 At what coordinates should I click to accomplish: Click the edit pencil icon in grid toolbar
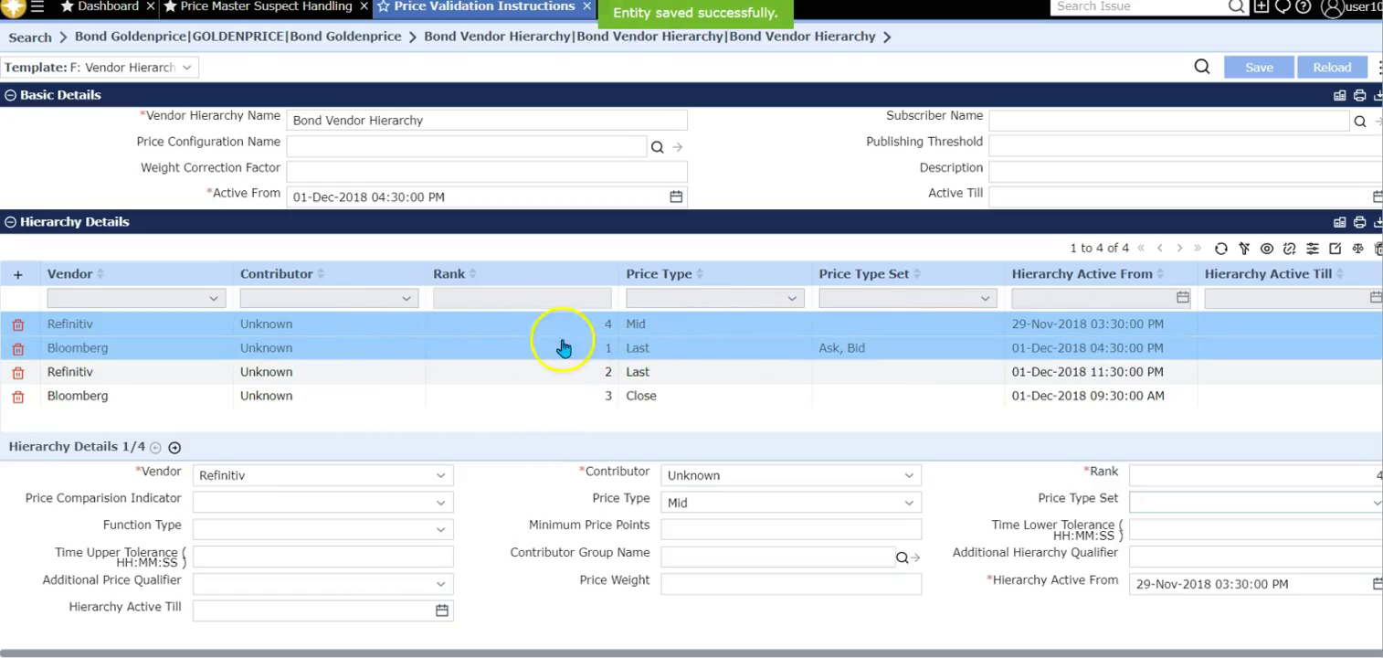tap(1335, 249)
